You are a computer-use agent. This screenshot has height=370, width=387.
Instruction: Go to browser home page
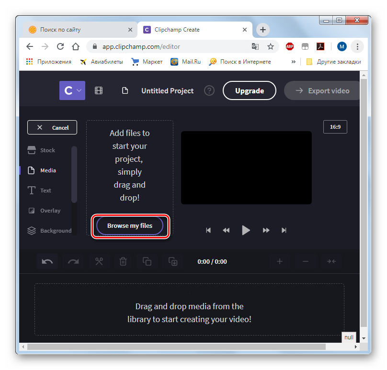point(76,46)
